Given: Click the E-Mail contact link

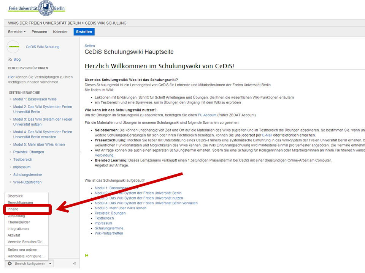Looking at the screenshot, I should pyautogui.click(x=267, y=135).
